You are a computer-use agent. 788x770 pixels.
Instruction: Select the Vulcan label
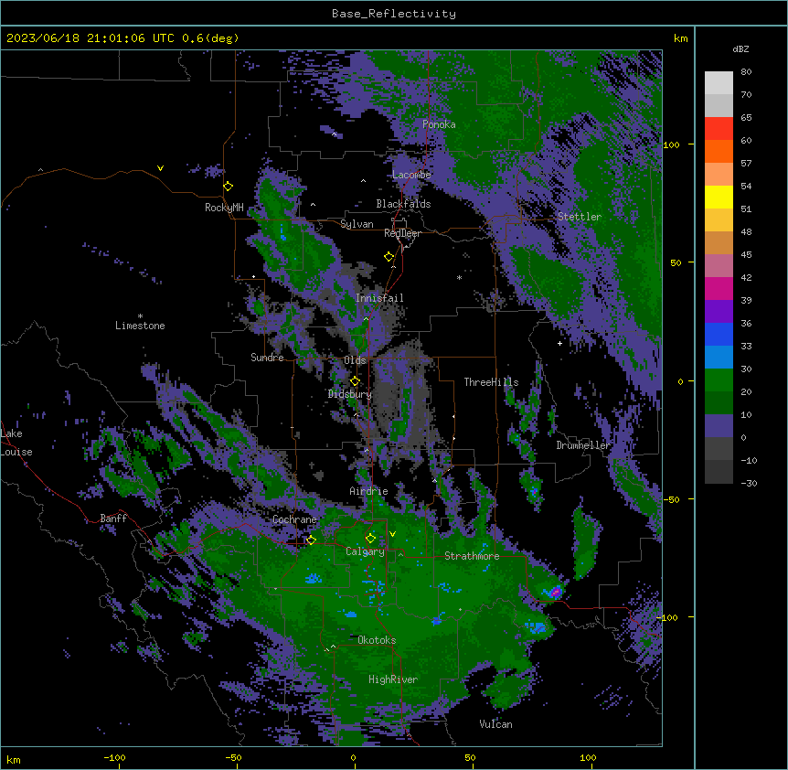click(495, 724)
